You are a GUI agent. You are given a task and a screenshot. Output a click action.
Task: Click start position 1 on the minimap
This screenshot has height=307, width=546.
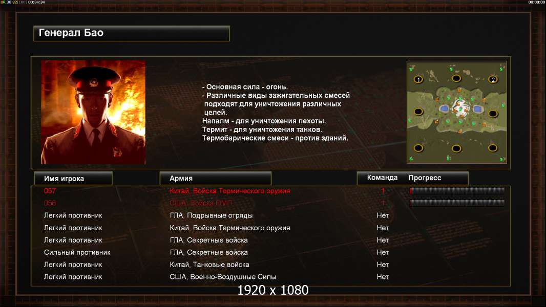pos(418,80)
